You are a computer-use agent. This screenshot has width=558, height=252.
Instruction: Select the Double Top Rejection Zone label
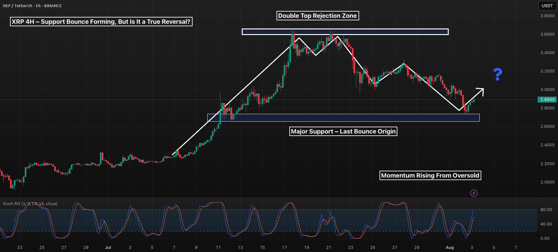click(318, 16)
